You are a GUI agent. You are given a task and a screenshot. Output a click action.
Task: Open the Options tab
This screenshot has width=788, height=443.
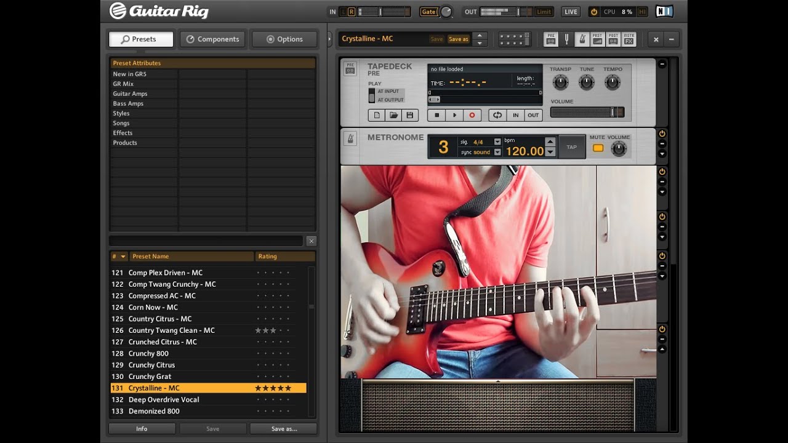tap(284, 39)
